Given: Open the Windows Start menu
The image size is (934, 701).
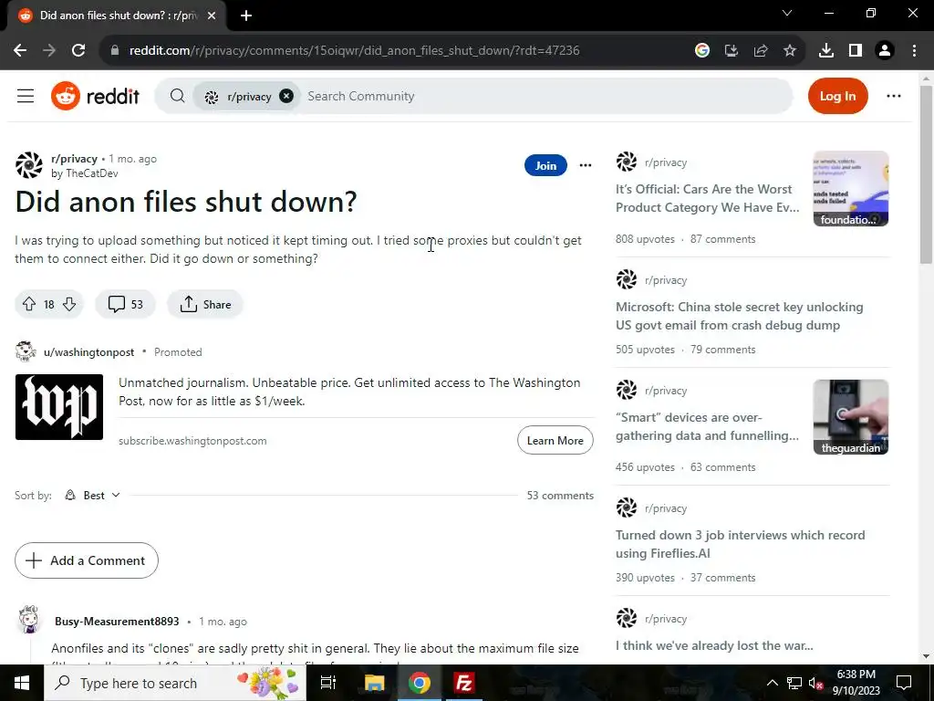Looking at the screenshot, I should [22, 683].
